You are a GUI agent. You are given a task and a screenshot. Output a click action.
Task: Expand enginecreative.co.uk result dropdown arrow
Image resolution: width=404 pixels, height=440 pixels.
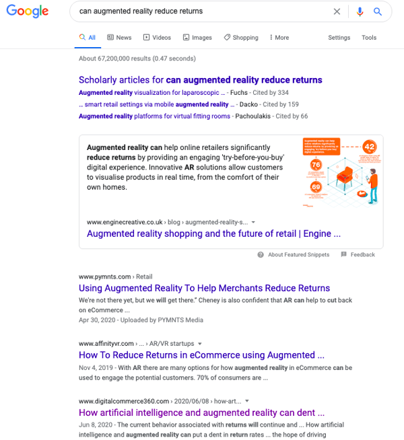click(253, 222)
